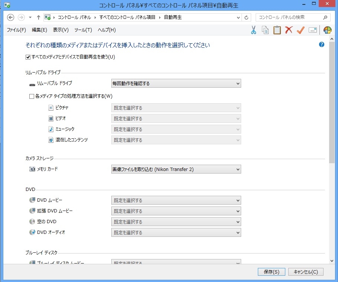Open the ヘルプ(H) menu
The width and height of the screenshot is (338, 282).
coord(107,30)
